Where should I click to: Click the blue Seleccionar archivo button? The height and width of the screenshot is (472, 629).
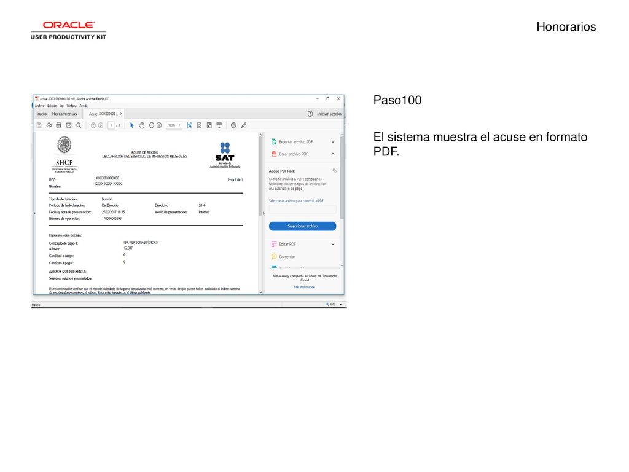pos(302,226)
